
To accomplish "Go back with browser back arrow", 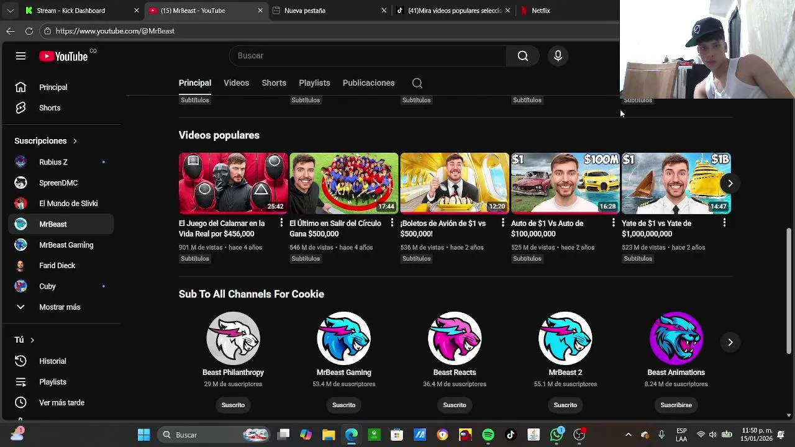I will (x=11, y=31).
